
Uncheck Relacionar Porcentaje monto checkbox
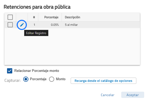(x=10, y=71)
